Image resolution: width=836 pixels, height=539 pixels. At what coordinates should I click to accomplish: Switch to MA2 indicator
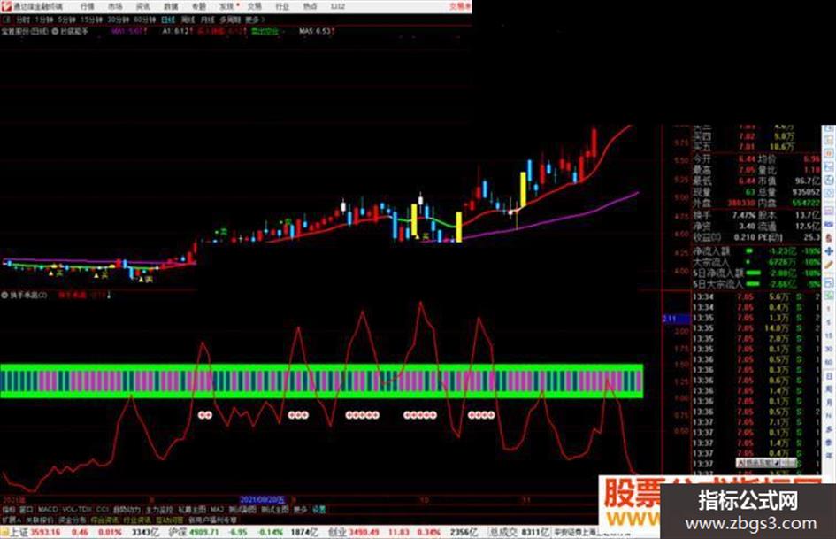pyautogui.click(x=217, y=510)
